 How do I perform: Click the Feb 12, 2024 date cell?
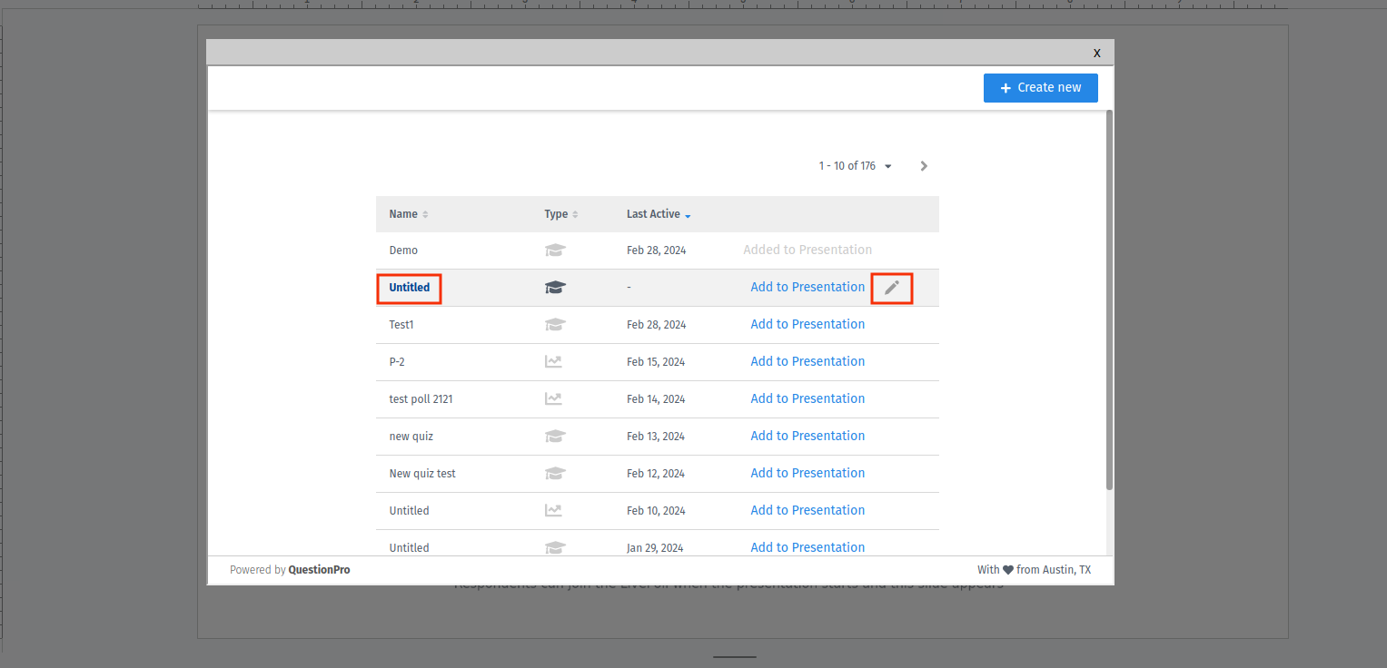click(x=656, y=474)
